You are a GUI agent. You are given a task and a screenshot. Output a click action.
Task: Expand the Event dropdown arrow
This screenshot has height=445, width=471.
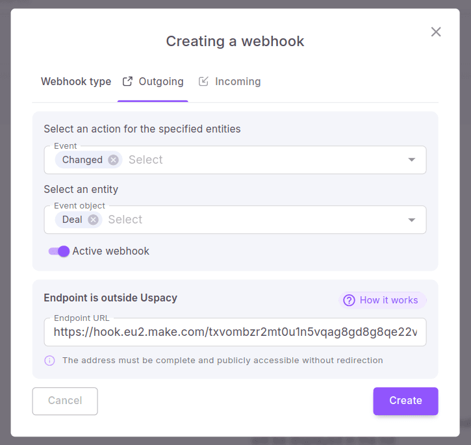[411, 160]
